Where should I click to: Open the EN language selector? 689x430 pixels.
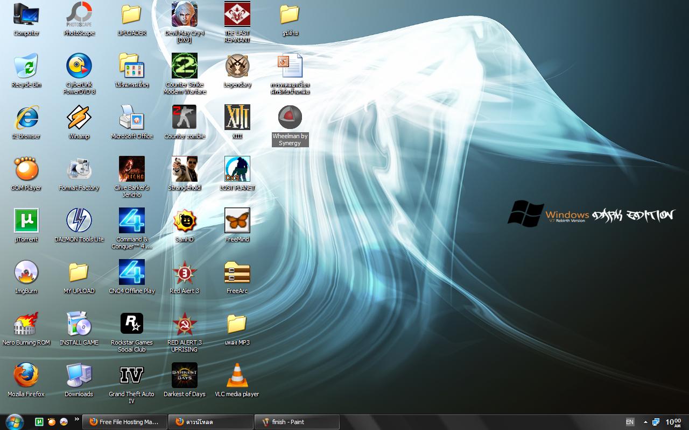(630, 422)
